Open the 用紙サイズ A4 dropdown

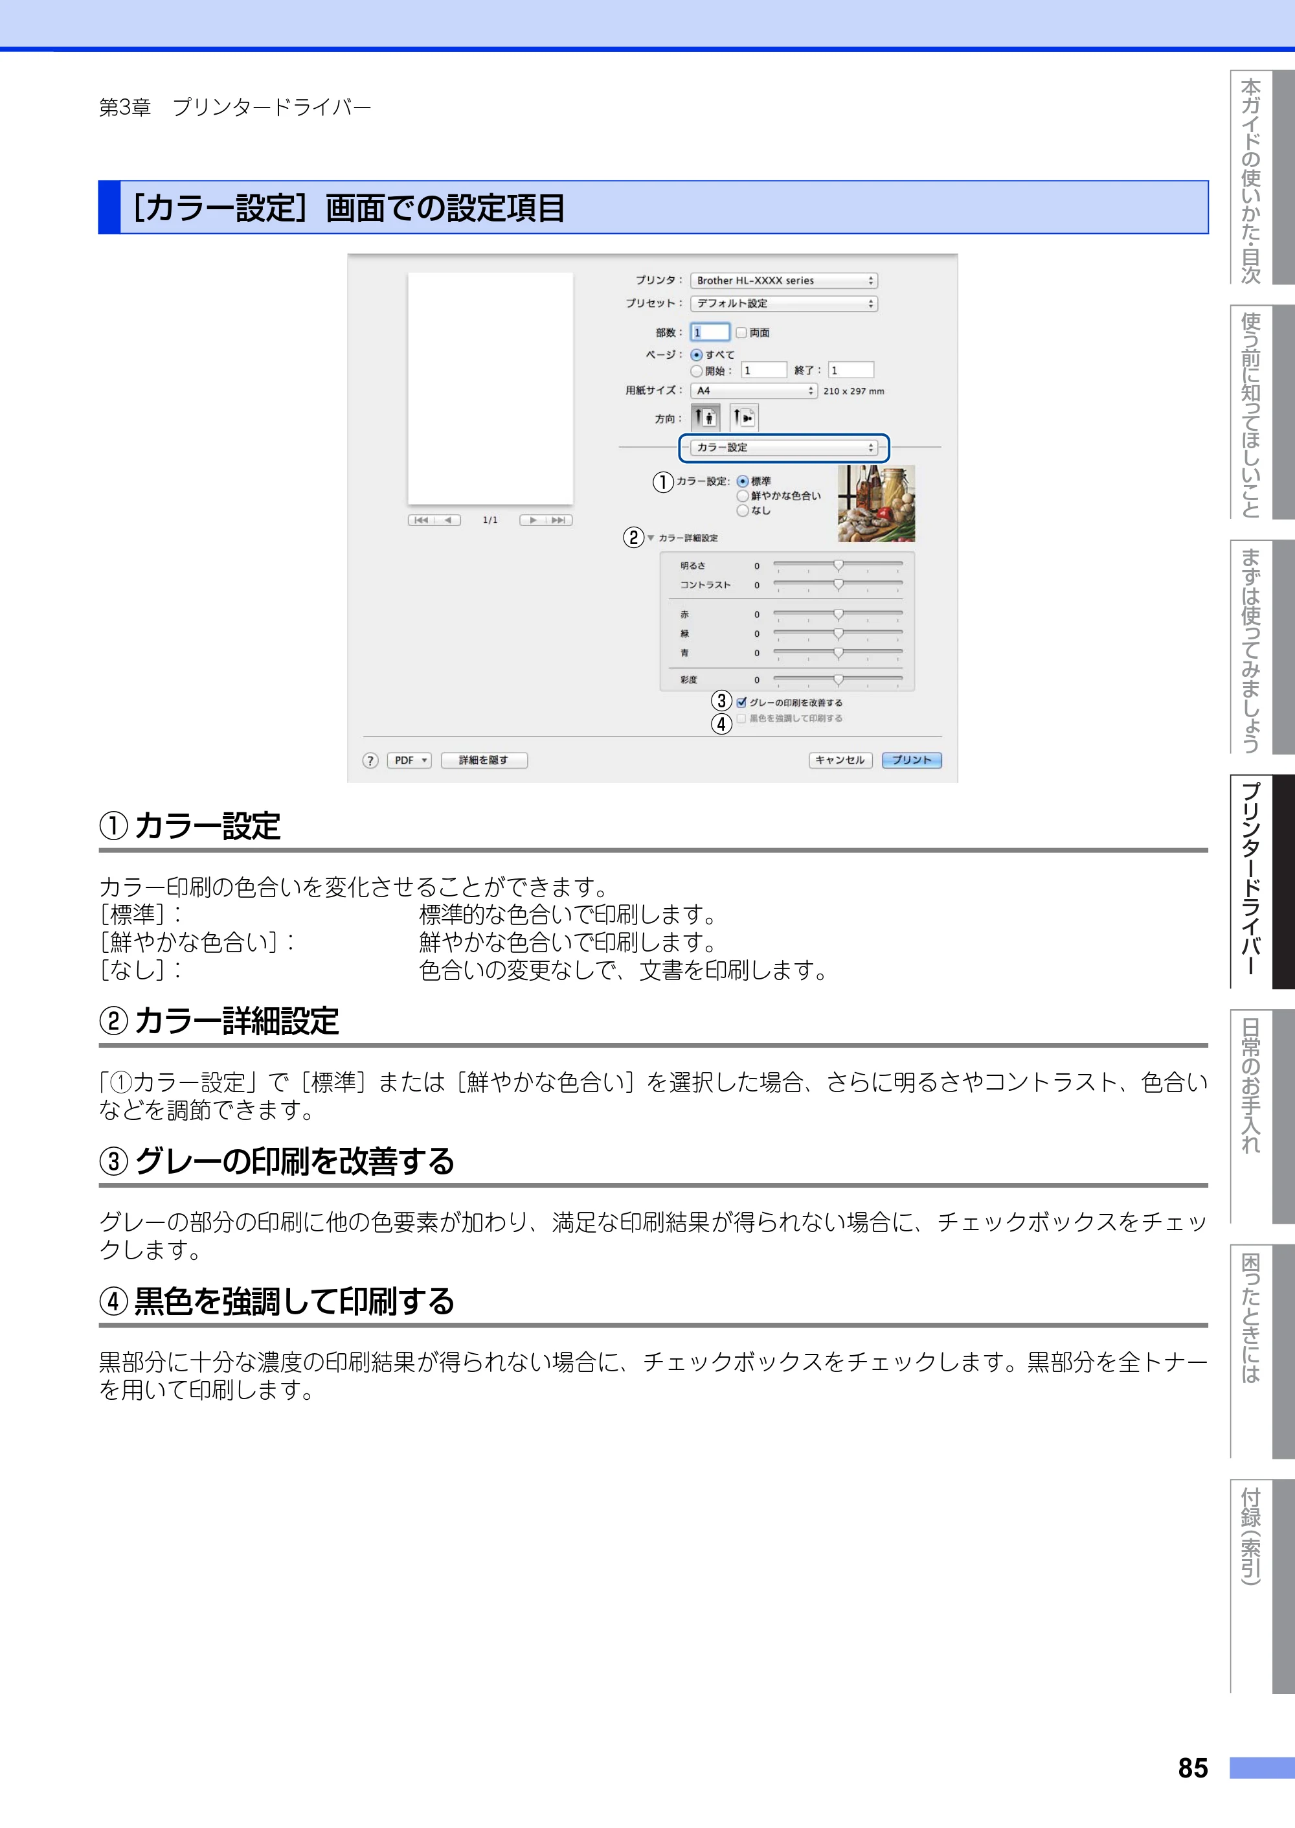(x=754, y=391)
